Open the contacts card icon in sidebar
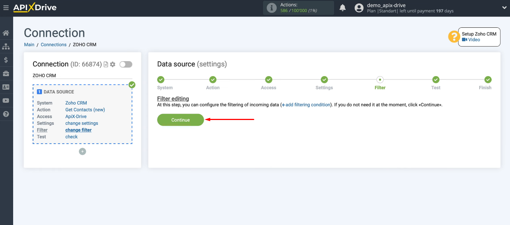Viewport: 510px width, 225px height. pos(6,87)
